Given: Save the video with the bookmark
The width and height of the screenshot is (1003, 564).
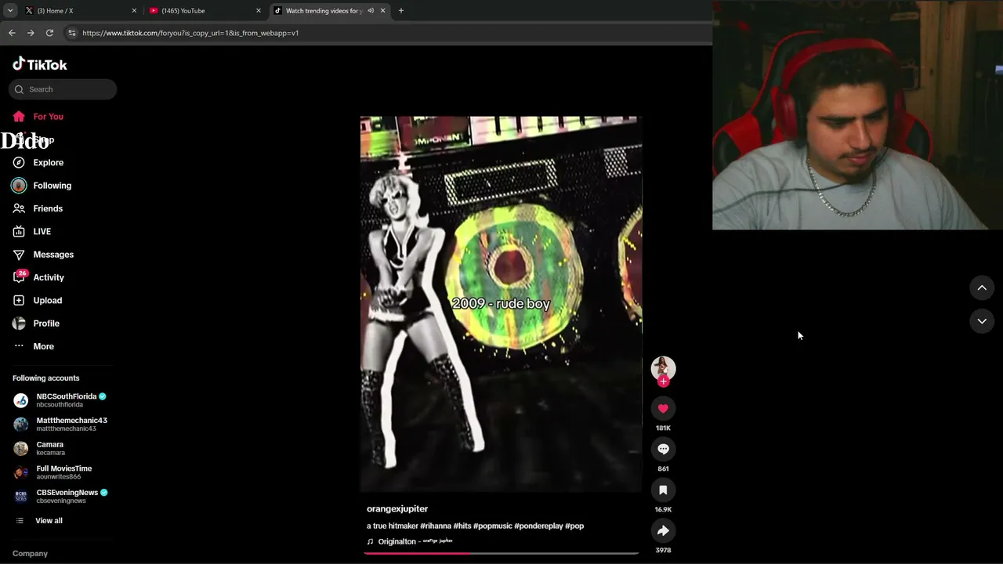Looking at the screenshot, I should pyautogui.click(x=663, y=490).
